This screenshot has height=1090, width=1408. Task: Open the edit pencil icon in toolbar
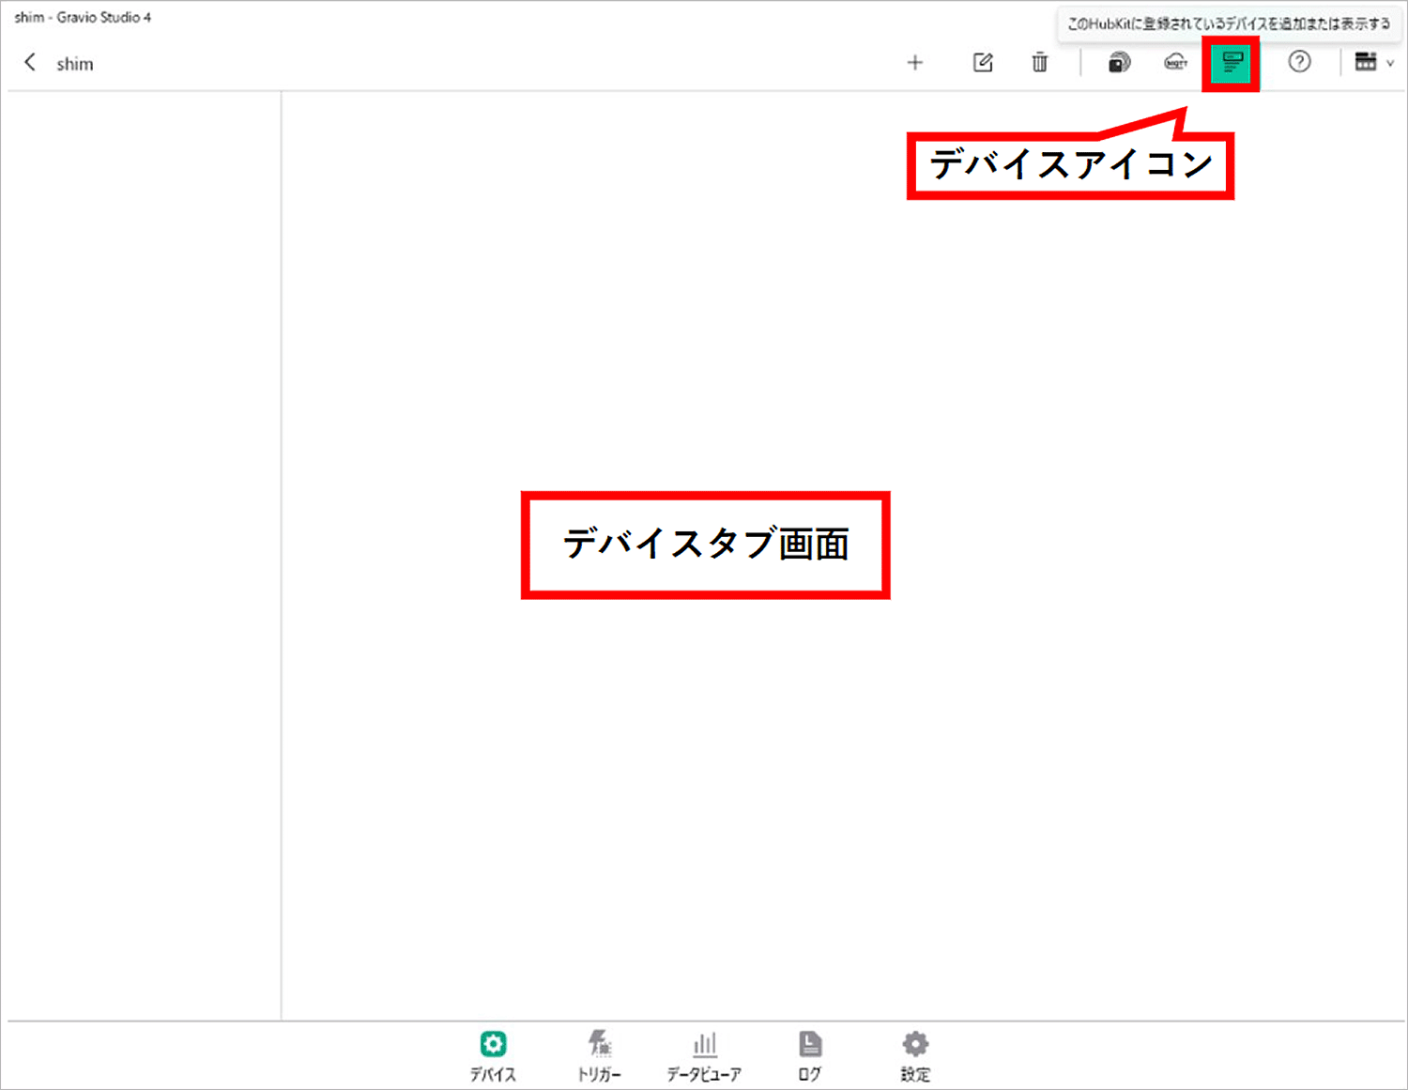983,63
